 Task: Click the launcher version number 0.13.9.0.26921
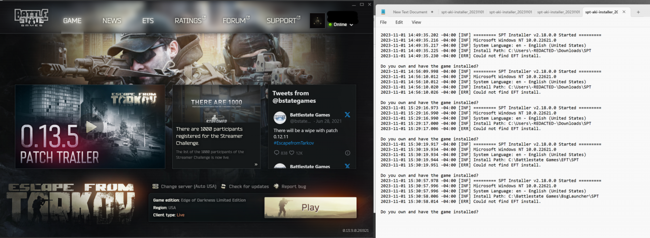pos(355,230)
